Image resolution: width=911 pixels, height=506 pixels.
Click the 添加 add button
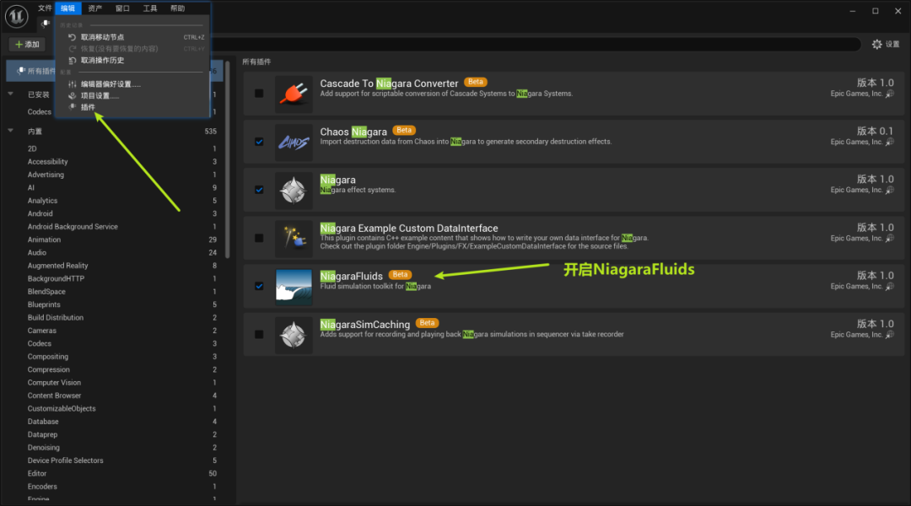(x=27, y=44)
